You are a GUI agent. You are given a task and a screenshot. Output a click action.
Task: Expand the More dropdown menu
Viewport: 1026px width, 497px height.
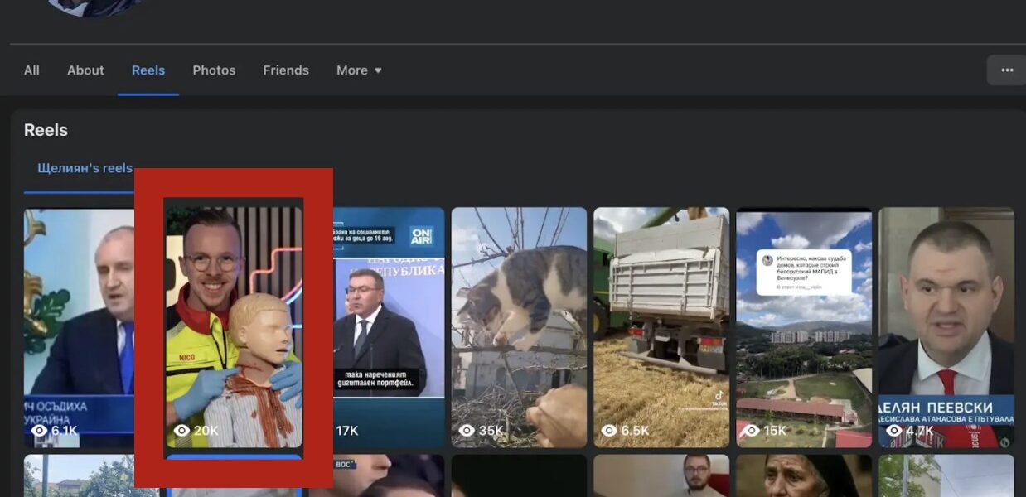pyautogui.click(x=359, y=70)
